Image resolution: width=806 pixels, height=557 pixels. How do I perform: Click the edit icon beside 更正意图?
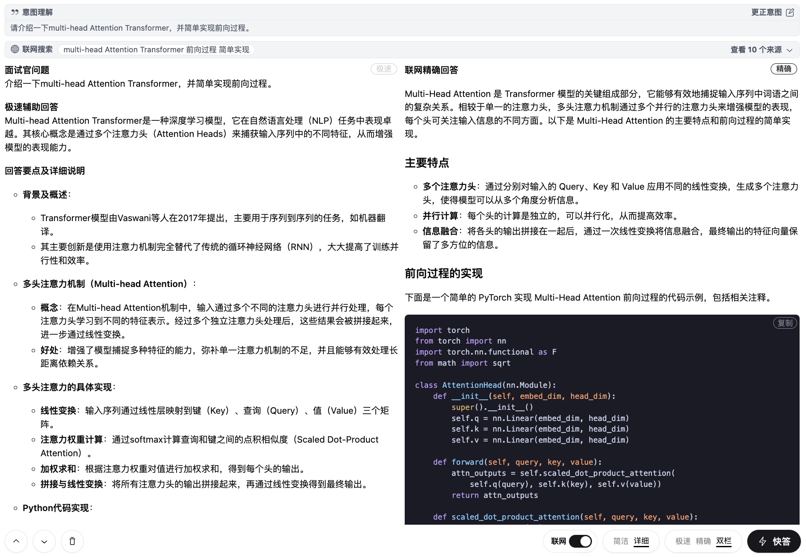pyautogui.click(x=790, y=12)
